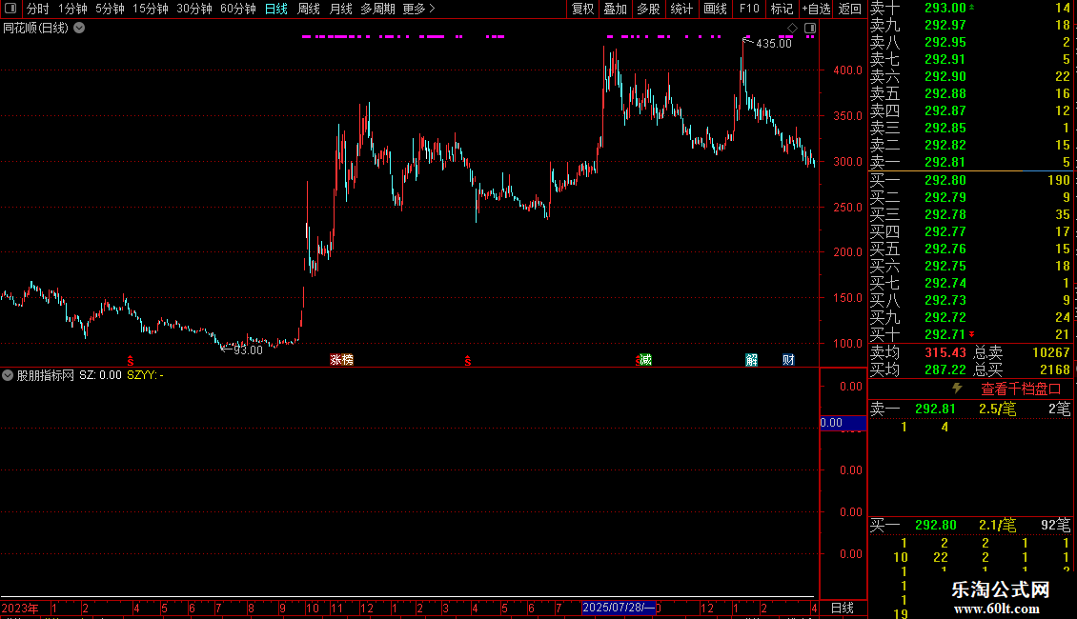Click the SZ: 0.00 indicator value
The image size is (1077, 619).
click(100, 375)
